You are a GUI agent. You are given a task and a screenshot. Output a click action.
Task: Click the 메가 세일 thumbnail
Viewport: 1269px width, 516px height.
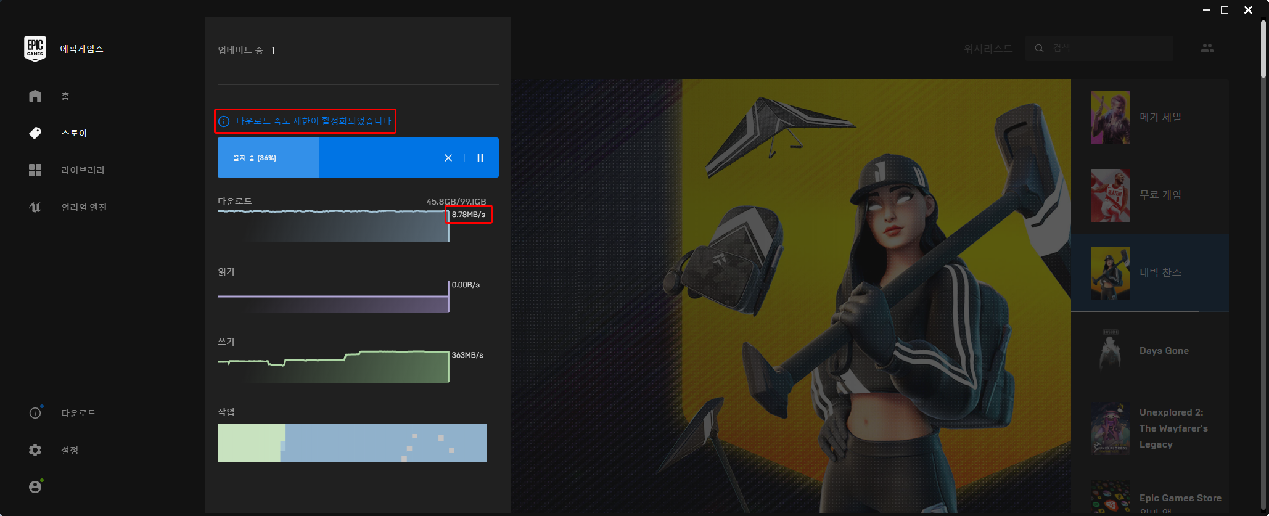pyautogui.click(x=1111, y=118)
